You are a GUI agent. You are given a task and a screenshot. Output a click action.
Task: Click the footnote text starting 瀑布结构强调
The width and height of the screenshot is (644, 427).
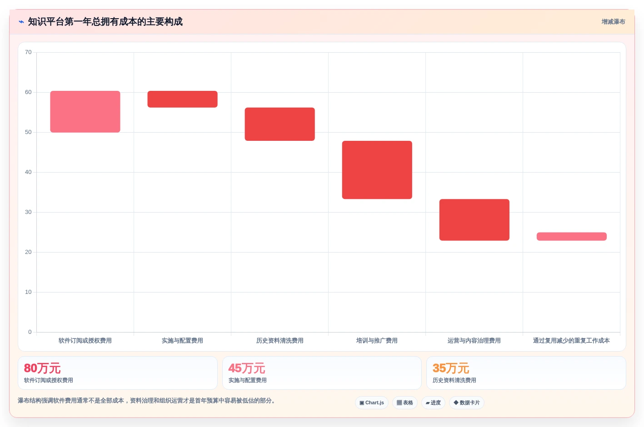tap(147, 401)
